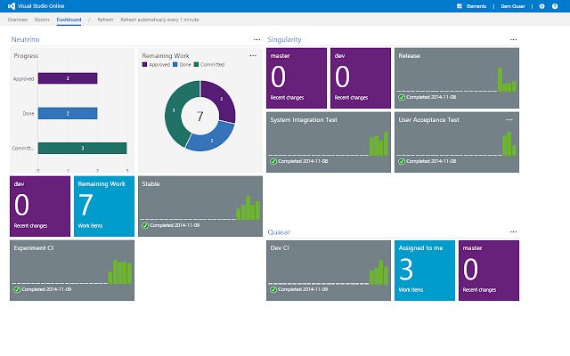The image size is (570, 356).
Task: Click the Done legend color swatch
Action: [175, 64]
